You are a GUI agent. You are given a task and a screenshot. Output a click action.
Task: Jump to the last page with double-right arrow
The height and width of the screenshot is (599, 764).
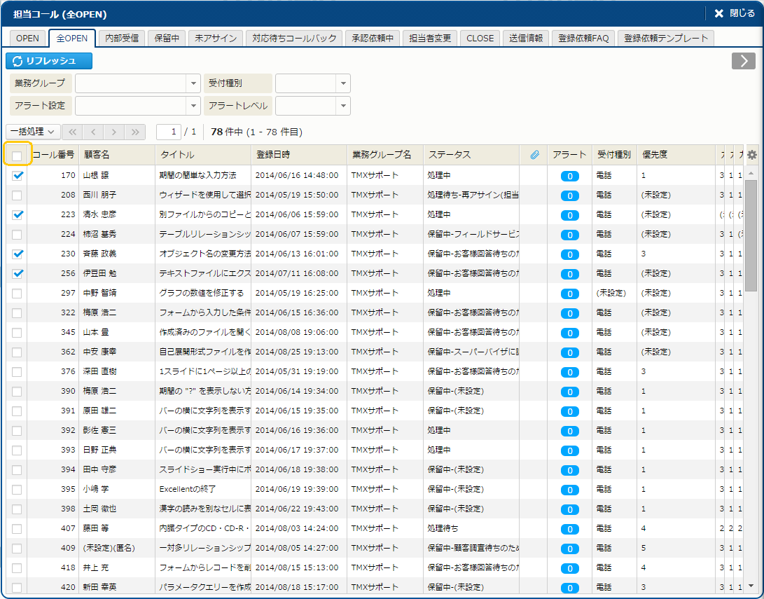pyautogui.click(x=135, y=132)
